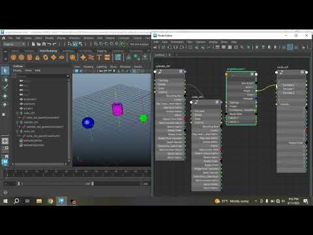The image size is (313, 235).
Task: Click leftmost icon in Node Editor toolbar
Action: (x=155, y=47)
